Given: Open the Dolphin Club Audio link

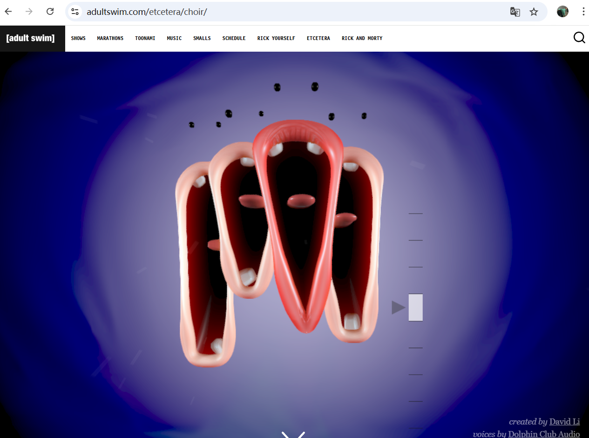Looking at the screenshot, I should pos(544,434).
